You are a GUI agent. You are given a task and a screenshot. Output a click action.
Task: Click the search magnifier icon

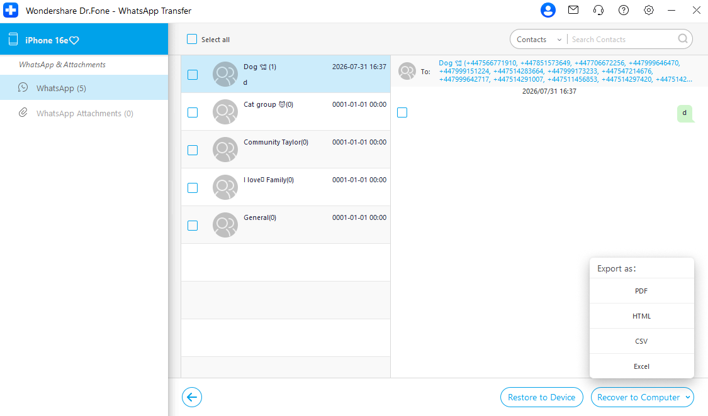(x=683, y=39)
